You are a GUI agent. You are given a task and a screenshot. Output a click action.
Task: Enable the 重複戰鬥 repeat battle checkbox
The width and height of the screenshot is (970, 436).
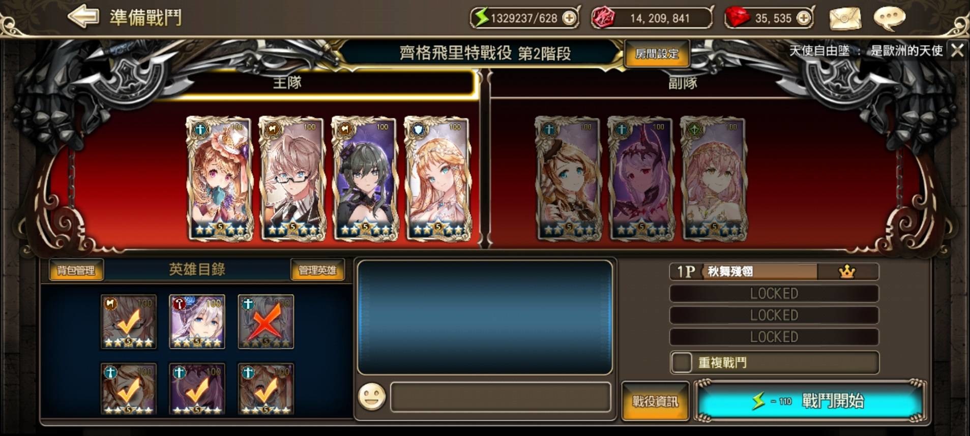pyautogui.click(x=682, y=362)
